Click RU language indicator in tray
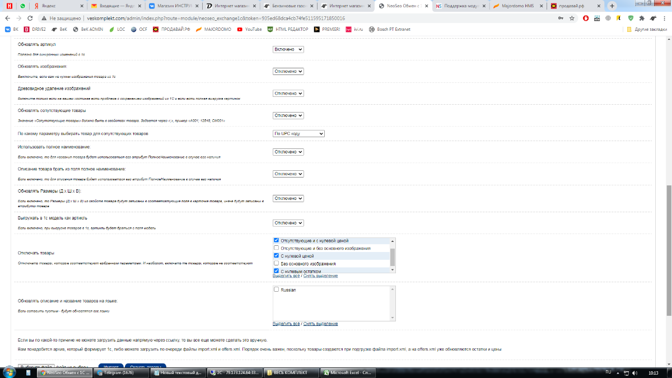The height and width of the screenshot is (378, 672). (x=609, y=372)
